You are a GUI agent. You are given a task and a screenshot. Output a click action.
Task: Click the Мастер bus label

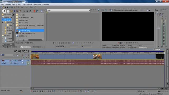(x=161, y=13)
